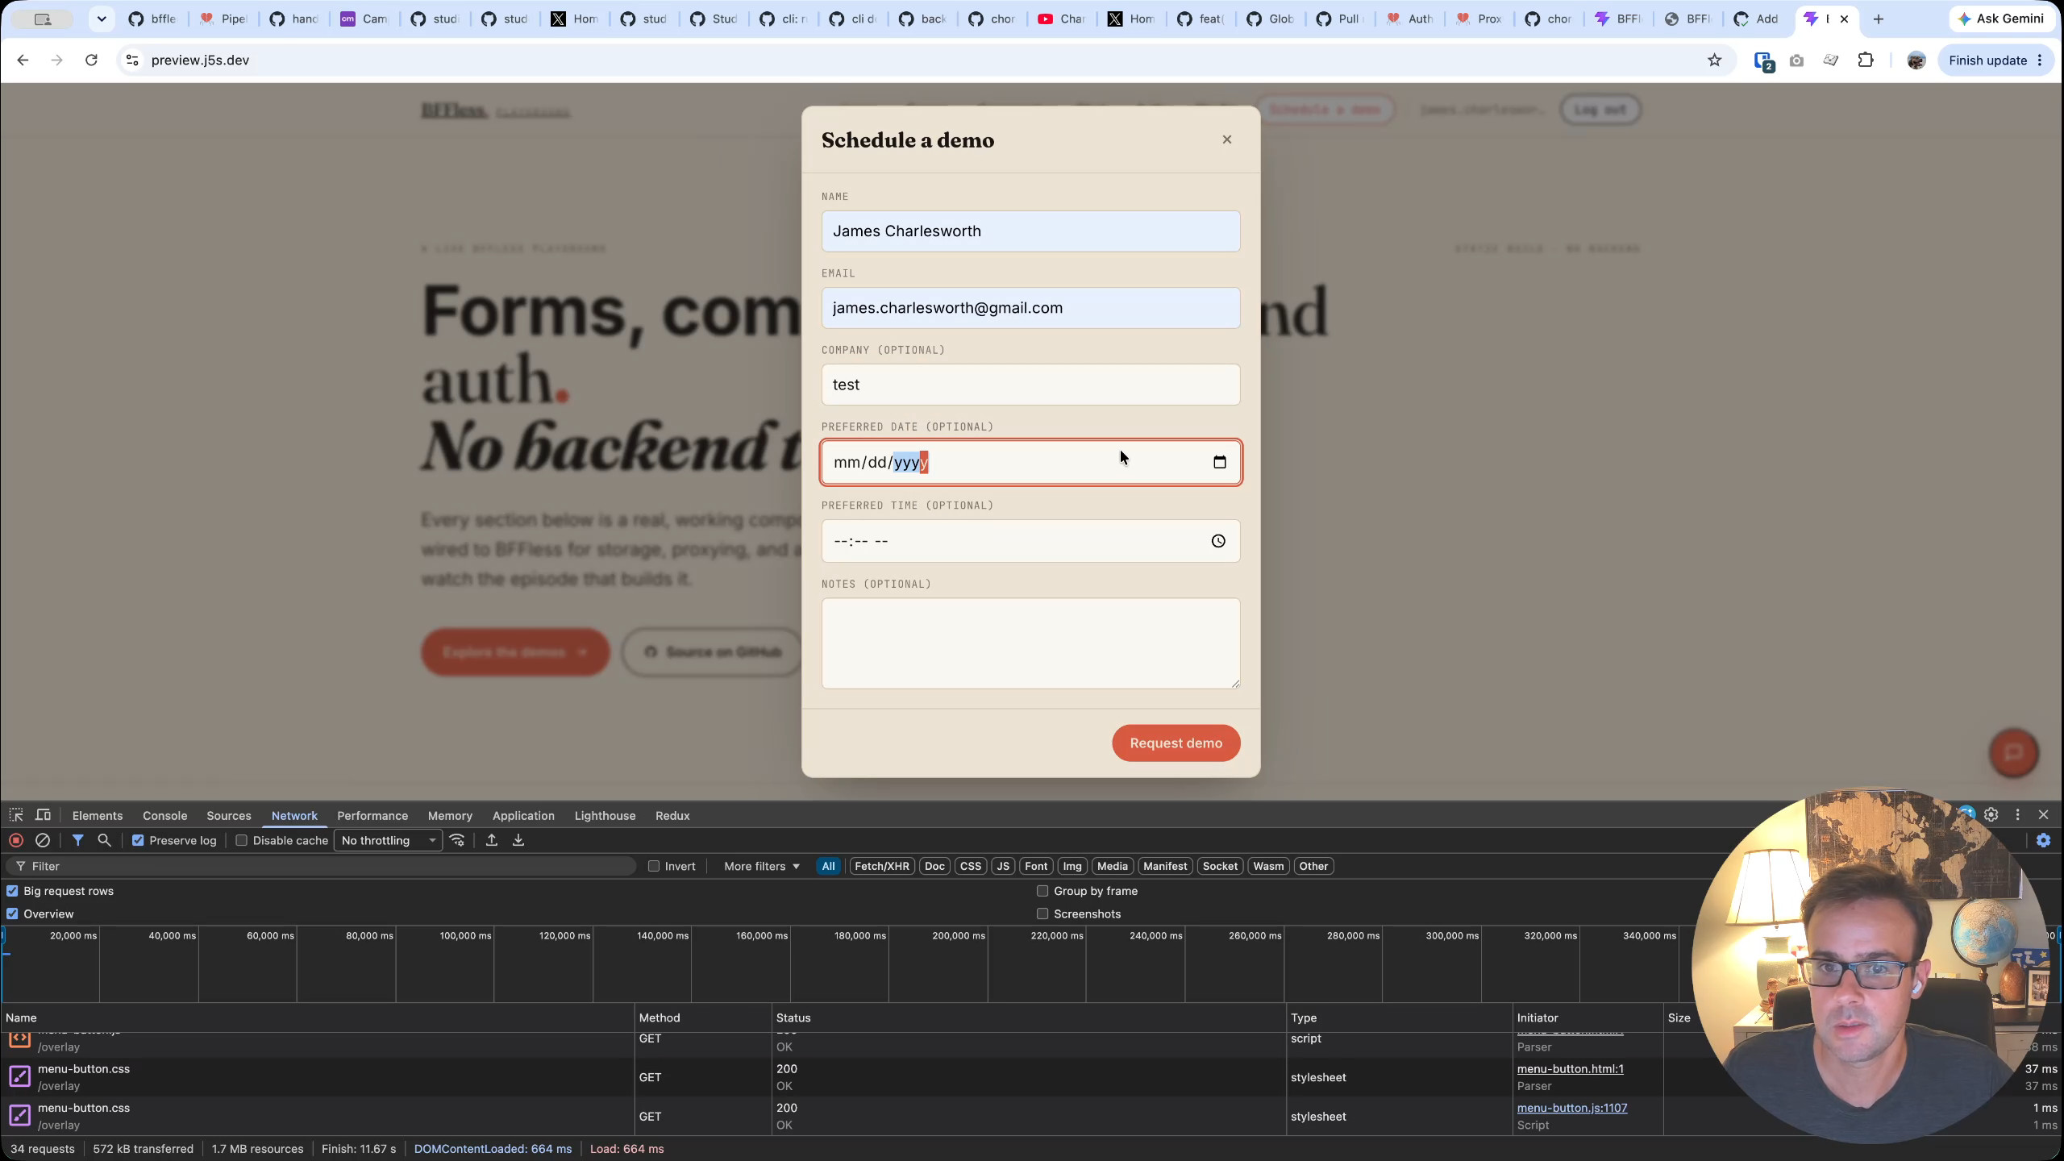Expand the More filters dropdown
Viewport: 2064px width, 1161px height.
[761, 866]
